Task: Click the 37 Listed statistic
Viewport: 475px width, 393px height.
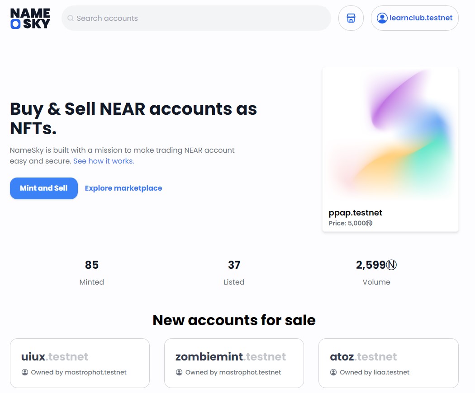Action: (x=234, y=273)
